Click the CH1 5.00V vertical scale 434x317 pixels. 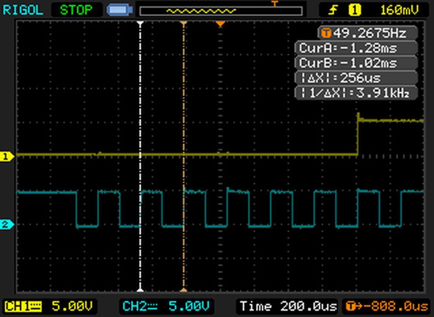72,307
